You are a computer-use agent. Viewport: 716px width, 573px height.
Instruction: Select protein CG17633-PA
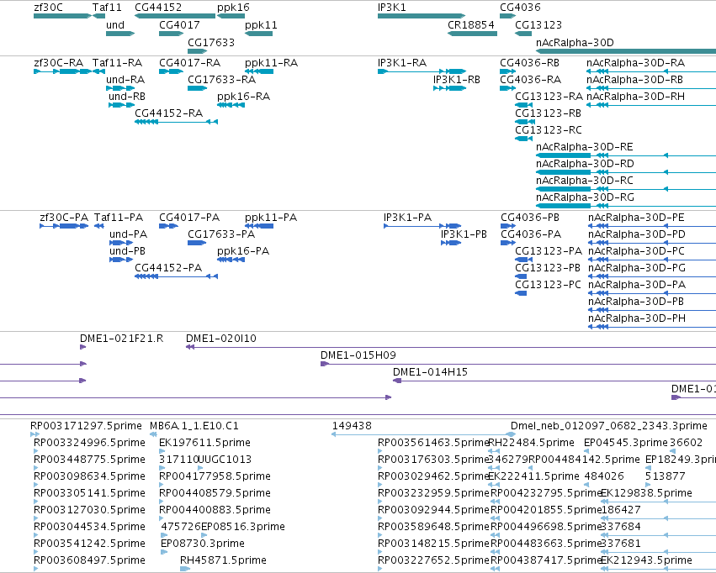tap(197, 243)
